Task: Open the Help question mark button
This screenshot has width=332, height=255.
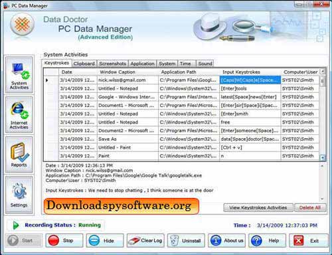Action: 267,240
